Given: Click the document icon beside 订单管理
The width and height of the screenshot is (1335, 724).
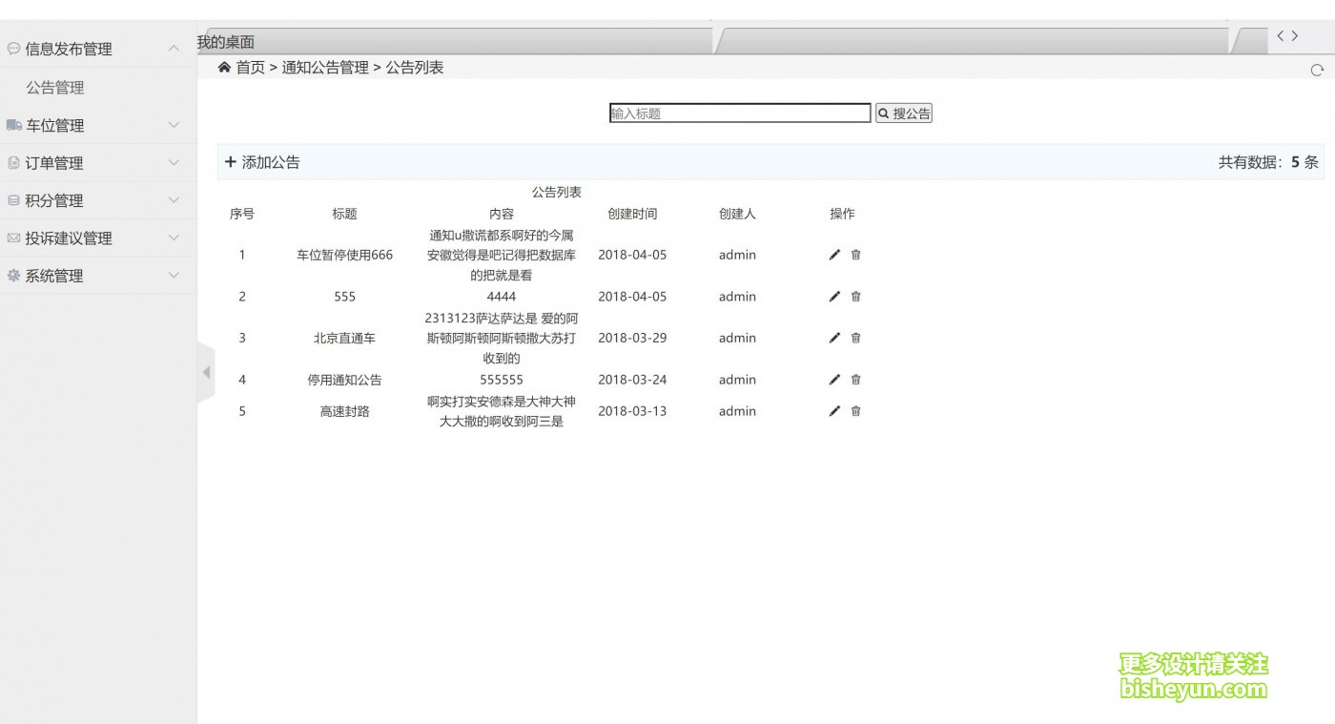Looking at the screenshot, I should [13, 163].
